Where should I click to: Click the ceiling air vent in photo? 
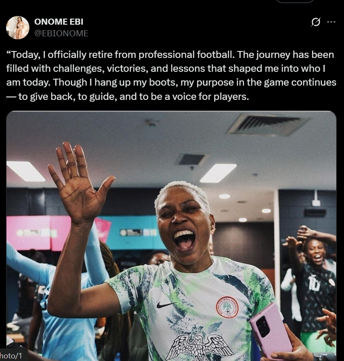pyautogui.click(x=268, y=125)
